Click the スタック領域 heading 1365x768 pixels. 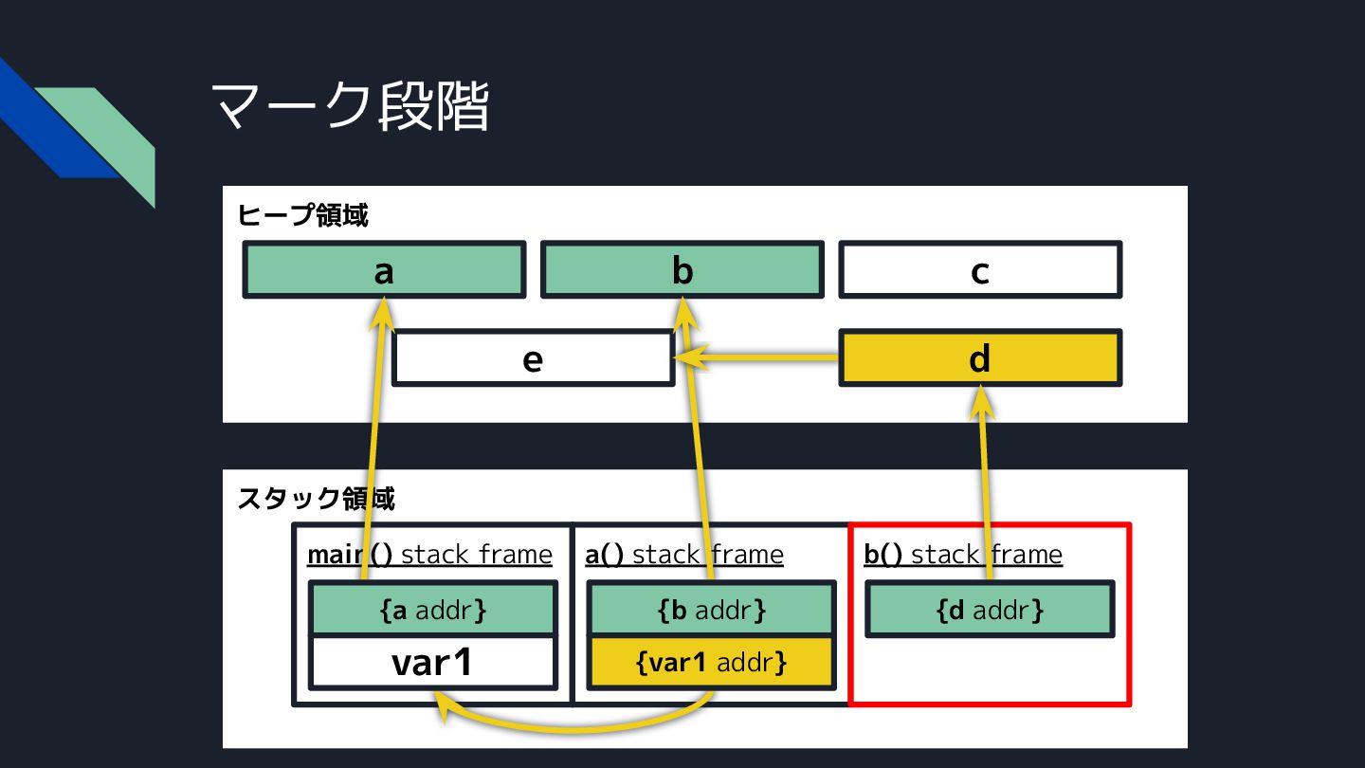[x=316, y=498]
